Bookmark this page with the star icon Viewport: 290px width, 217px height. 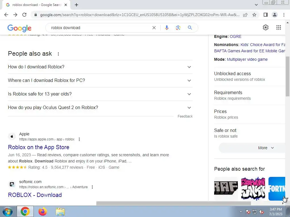point(254,15)
